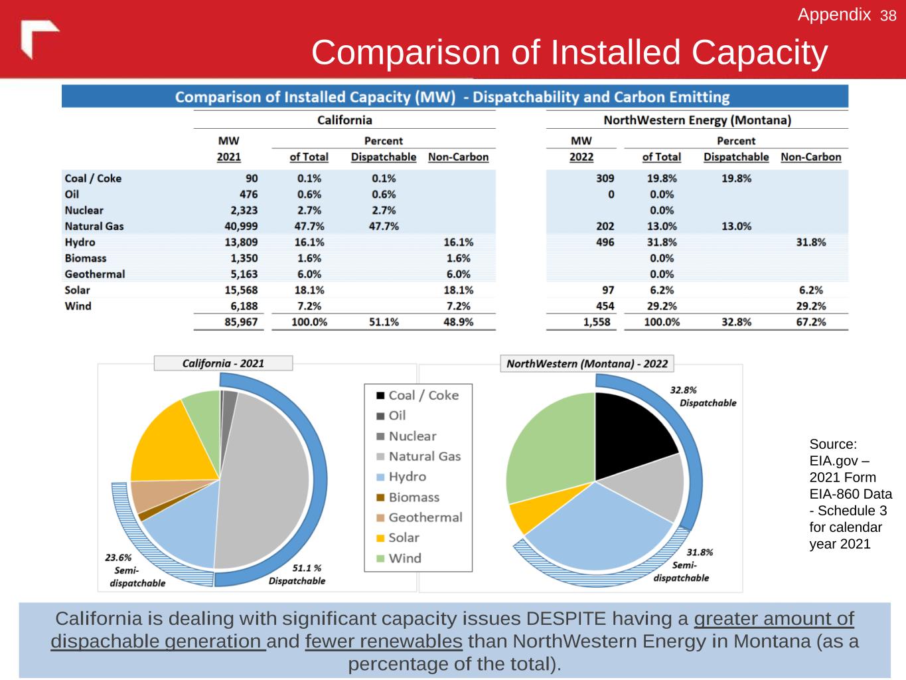Select the yellow Solar legend marker
906x680 pixels.
tap(380, 539)
